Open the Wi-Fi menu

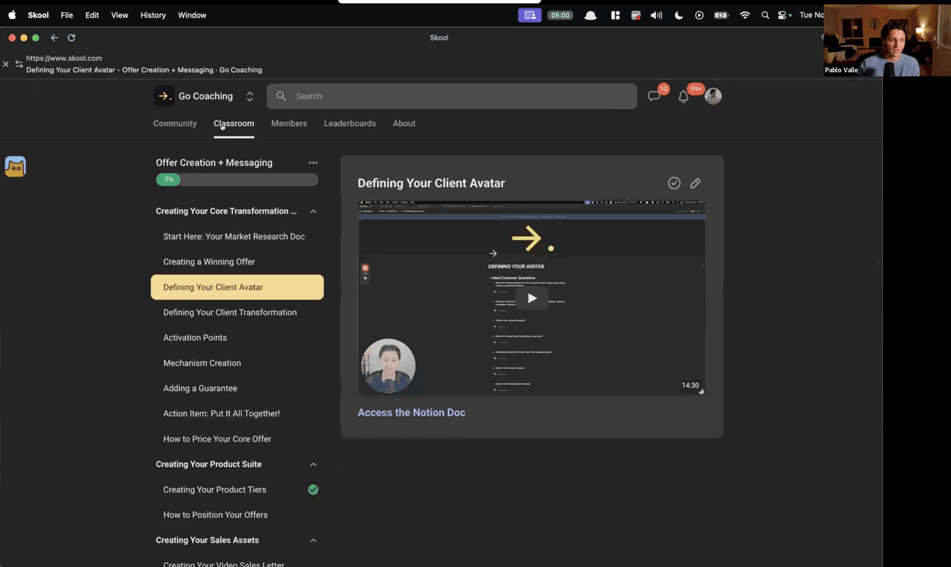pyautogui.click(x=745, y=15)
